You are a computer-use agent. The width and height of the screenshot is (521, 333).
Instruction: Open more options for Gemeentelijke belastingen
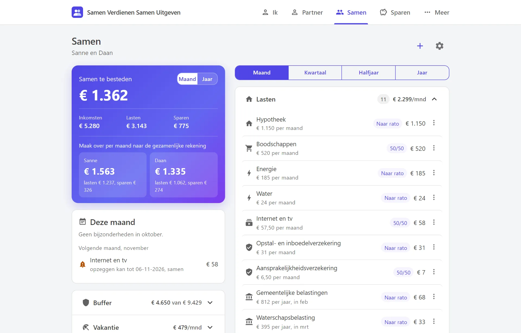click(434, 297)
